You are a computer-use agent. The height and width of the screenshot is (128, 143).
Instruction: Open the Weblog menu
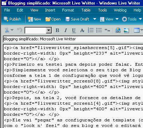pos(120,10)
